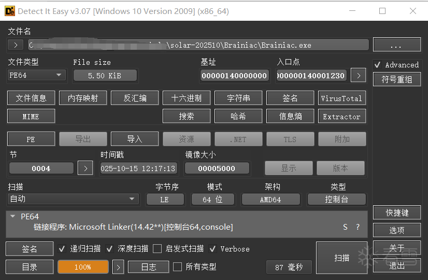
Task: Open the PE64 file type dropdown
Action: click(37, 75)
